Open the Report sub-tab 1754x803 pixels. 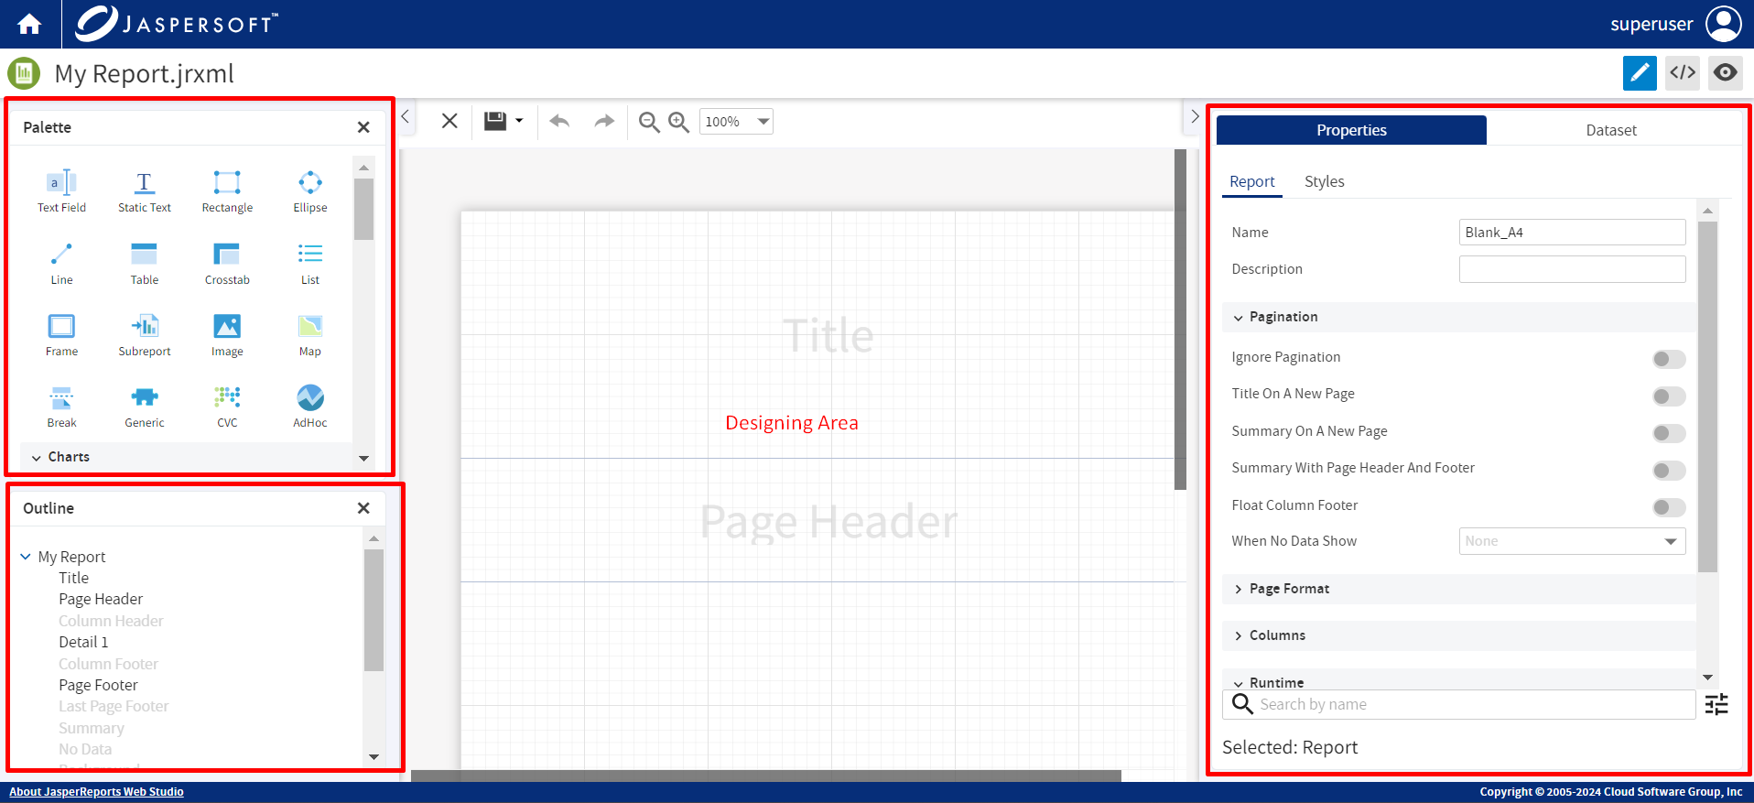coord(1252,181)
